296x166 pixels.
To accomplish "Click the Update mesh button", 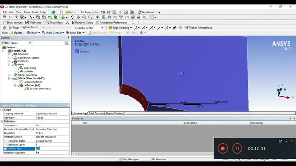I will [x=17, y=33].
